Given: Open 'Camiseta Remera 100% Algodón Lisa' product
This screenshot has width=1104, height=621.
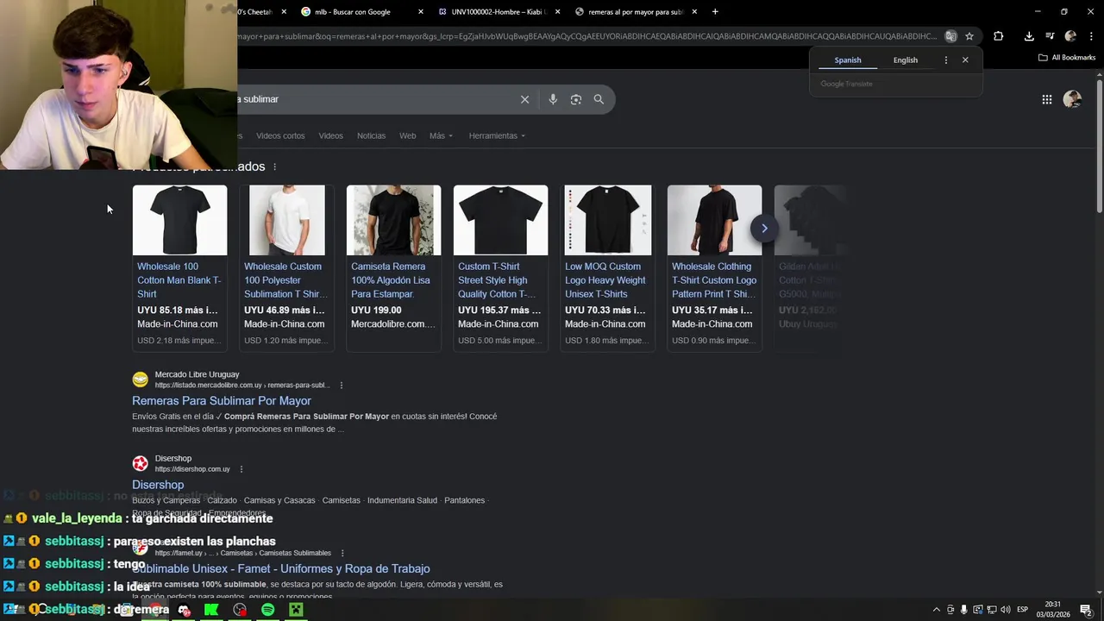Looking at the screenshot, I should point(390,280).
